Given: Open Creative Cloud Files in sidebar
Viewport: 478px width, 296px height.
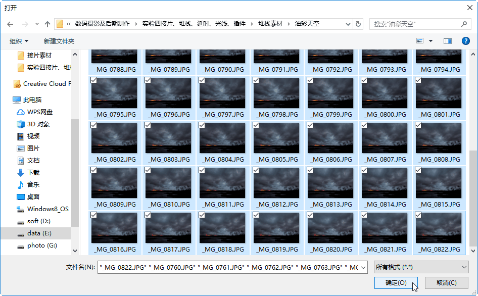Looking at the screenshot, I should point(46,84).
